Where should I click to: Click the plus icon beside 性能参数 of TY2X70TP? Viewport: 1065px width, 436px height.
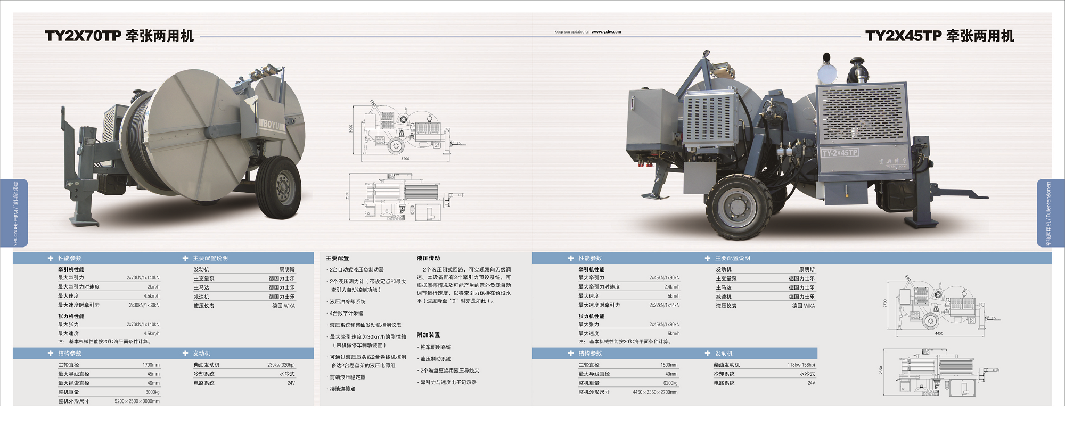51,258
